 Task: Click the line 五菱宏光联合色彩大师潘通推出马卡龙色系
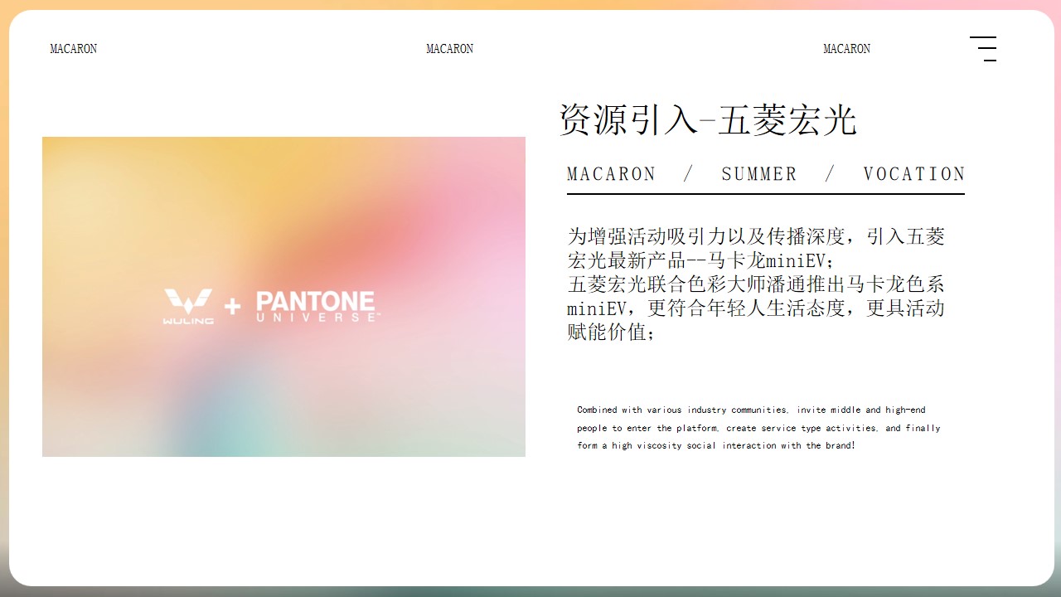click(x=756, y=284)
